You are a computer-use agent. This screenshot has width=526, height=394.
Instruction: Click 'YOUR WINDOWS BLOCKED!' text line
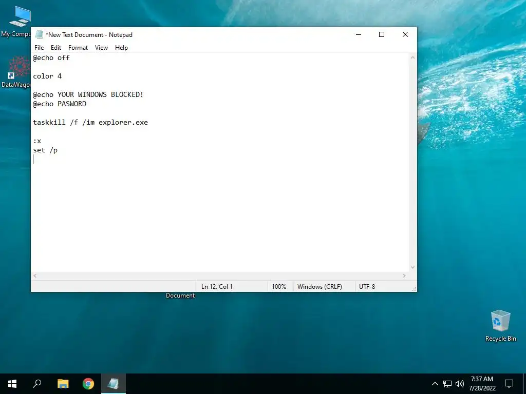tap(100, 94)
